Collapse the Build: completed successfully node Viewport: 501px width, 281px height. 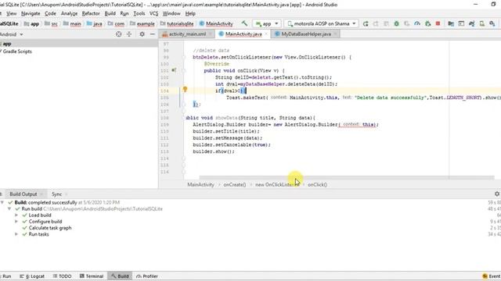coord(2,202)
